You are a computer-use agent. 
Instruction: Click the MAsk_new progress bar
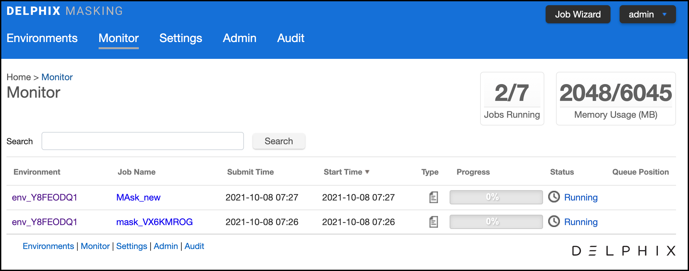[496, 197]
